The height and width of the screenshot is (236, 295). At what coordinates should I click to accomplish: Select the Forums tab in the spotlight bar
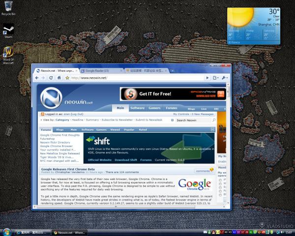[x=46, y=130]
